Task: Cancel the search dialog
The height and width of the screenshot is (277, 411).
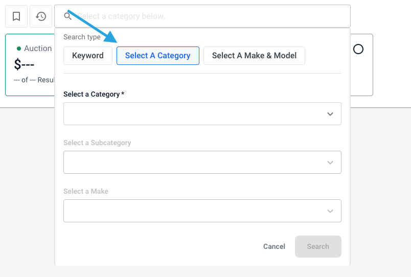Action: (274, 246)
